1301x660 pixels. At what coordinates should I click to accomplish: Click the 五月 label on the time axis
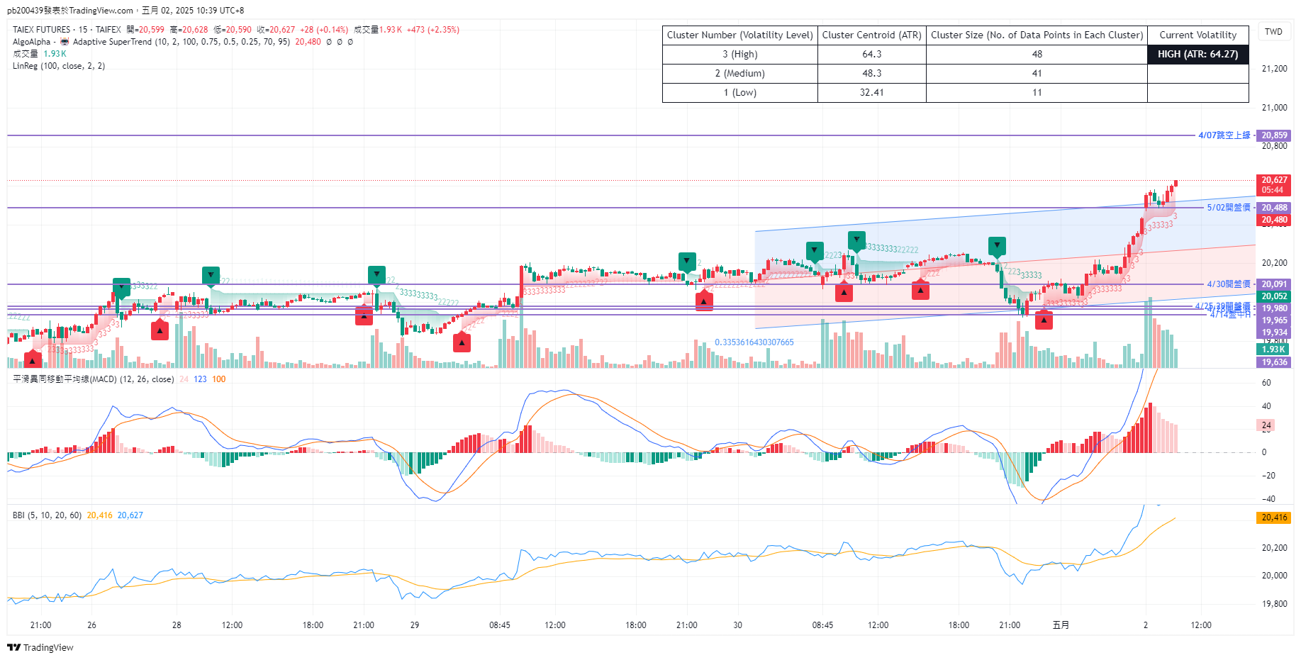pos(1061,625)
